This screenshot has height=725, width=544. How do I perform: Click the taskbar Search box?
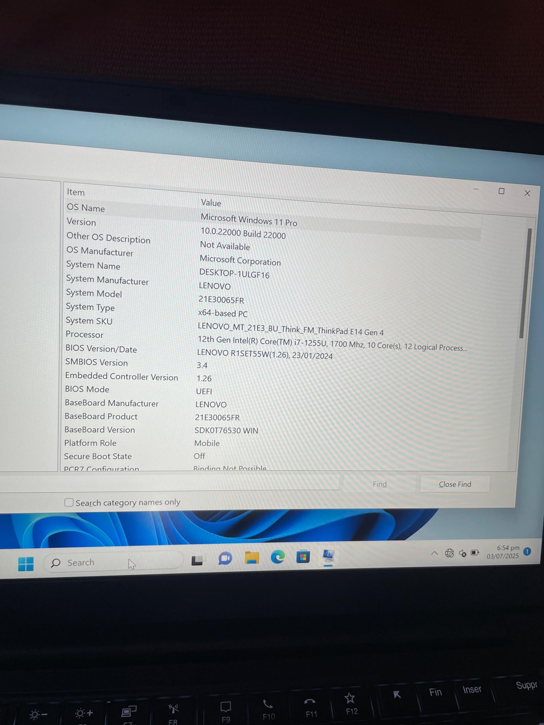click(x=113, y=562)
